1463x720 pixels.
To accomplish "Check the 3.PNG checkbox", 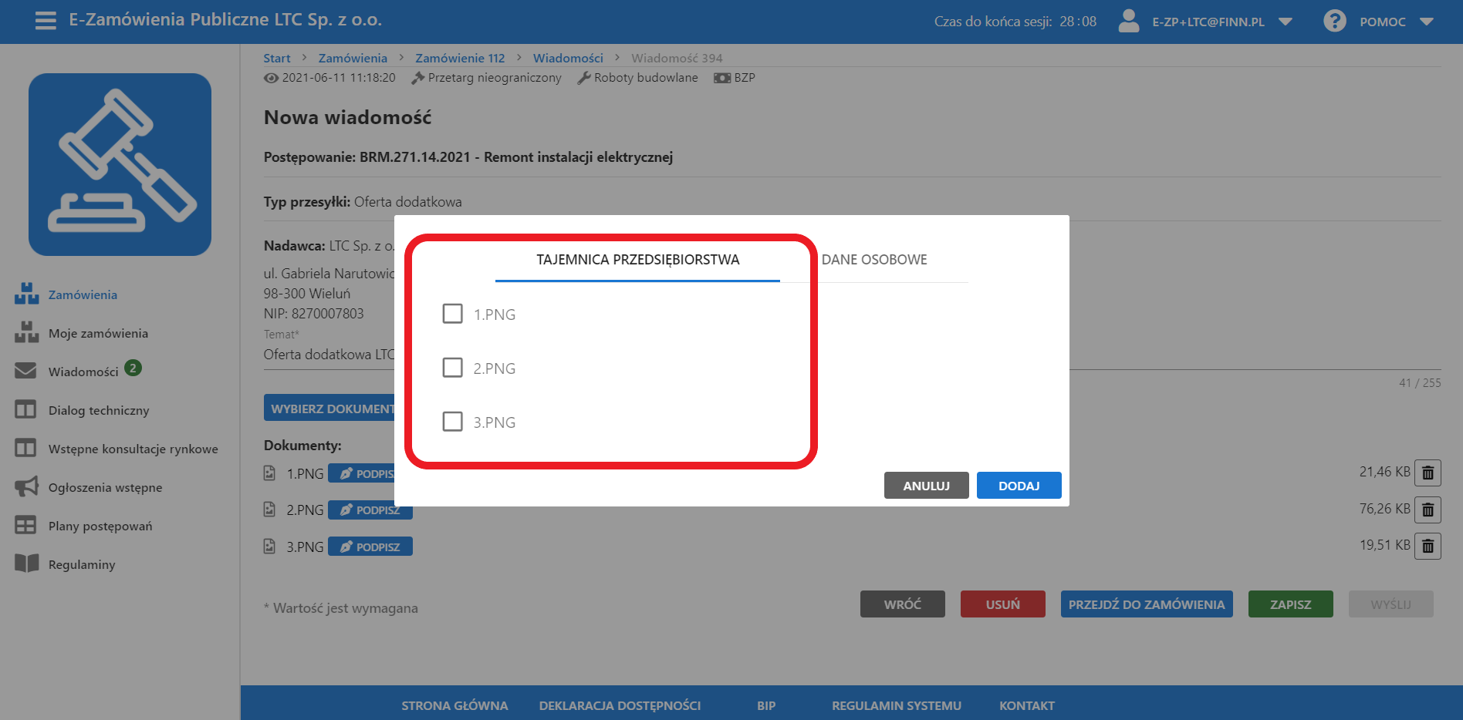I will click(x=453, y=422).
